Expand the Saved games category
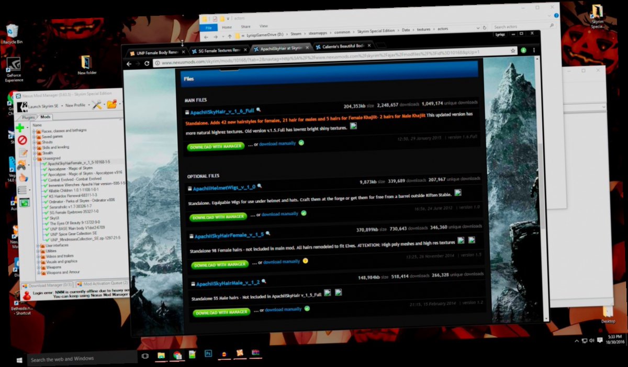Viewport: 628px width, 367px height. coord(35,137)
